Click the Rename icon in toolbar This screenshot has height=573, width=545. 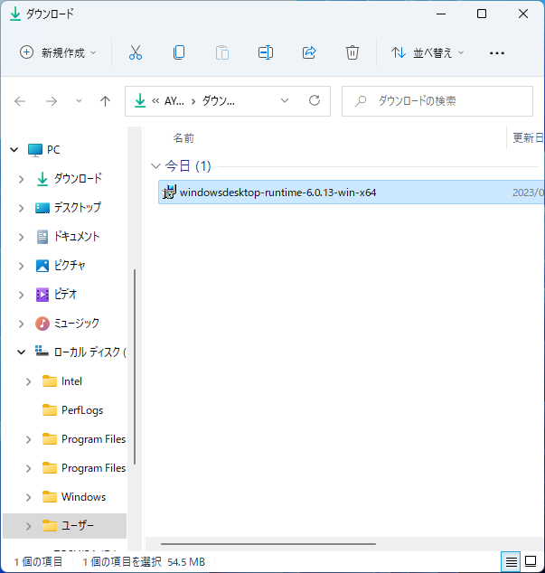pos(266,53)
